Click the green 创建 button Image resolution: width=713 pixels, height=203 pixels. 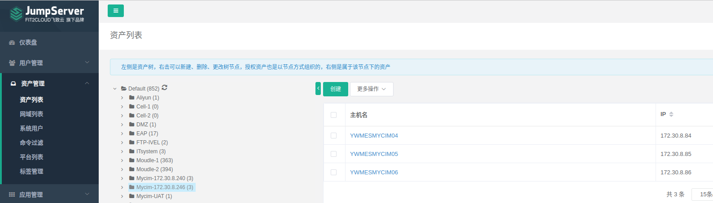(x=335, y=89)
